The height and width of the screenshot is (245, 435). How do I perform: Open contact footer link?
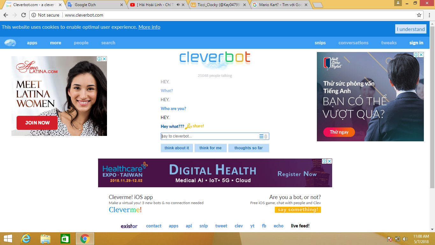[x=154, y=226]
